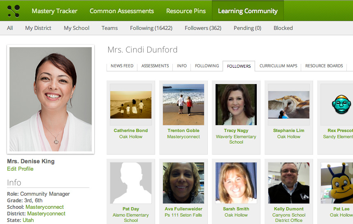Show Blocked users

pyautogui.click(x=283, y=28)
